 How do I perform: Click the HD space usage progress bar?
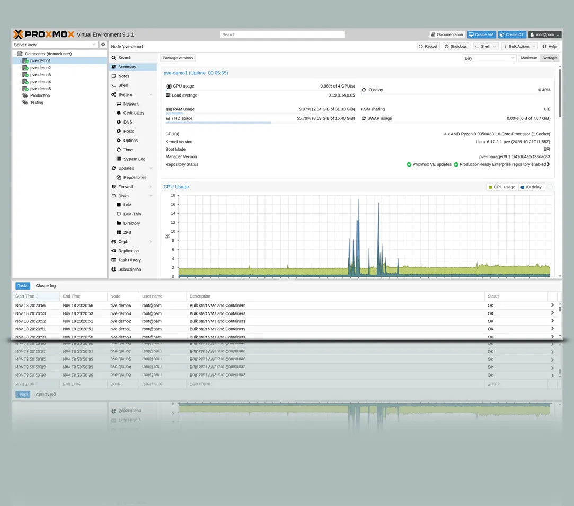pos(260,123)
